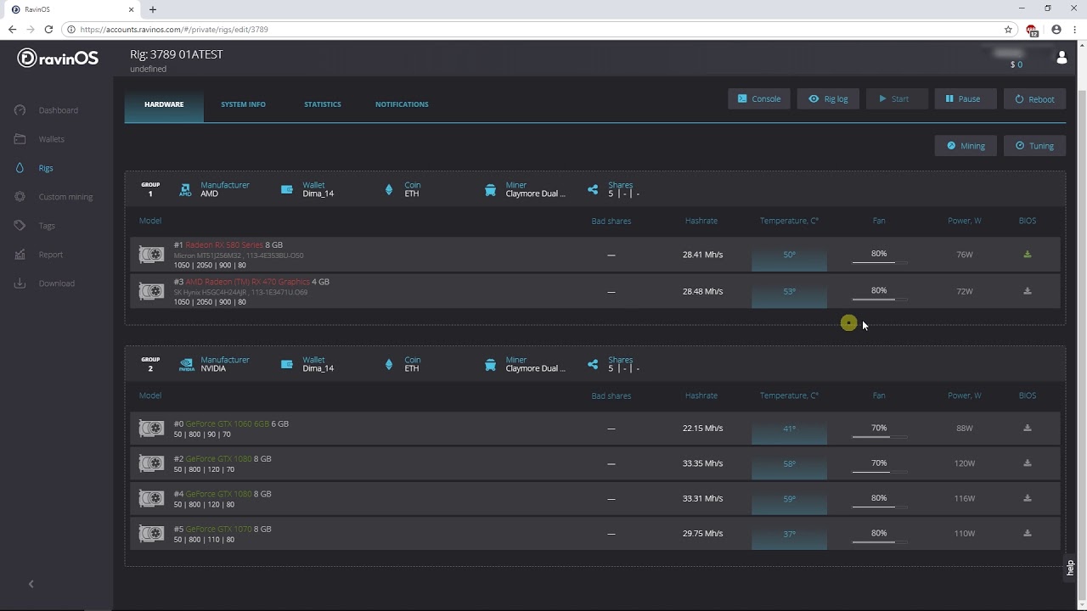Pause the rig
This screenshot has width=1087, height=611.
coord(966,98)
